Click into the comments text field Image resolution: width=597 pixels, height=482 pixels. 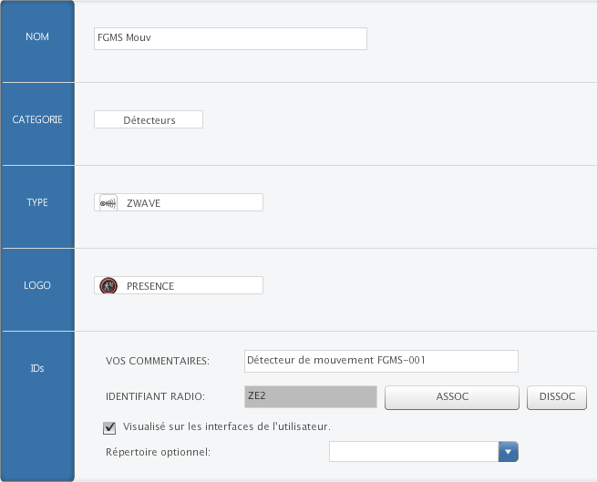click(x=381, y=361)
